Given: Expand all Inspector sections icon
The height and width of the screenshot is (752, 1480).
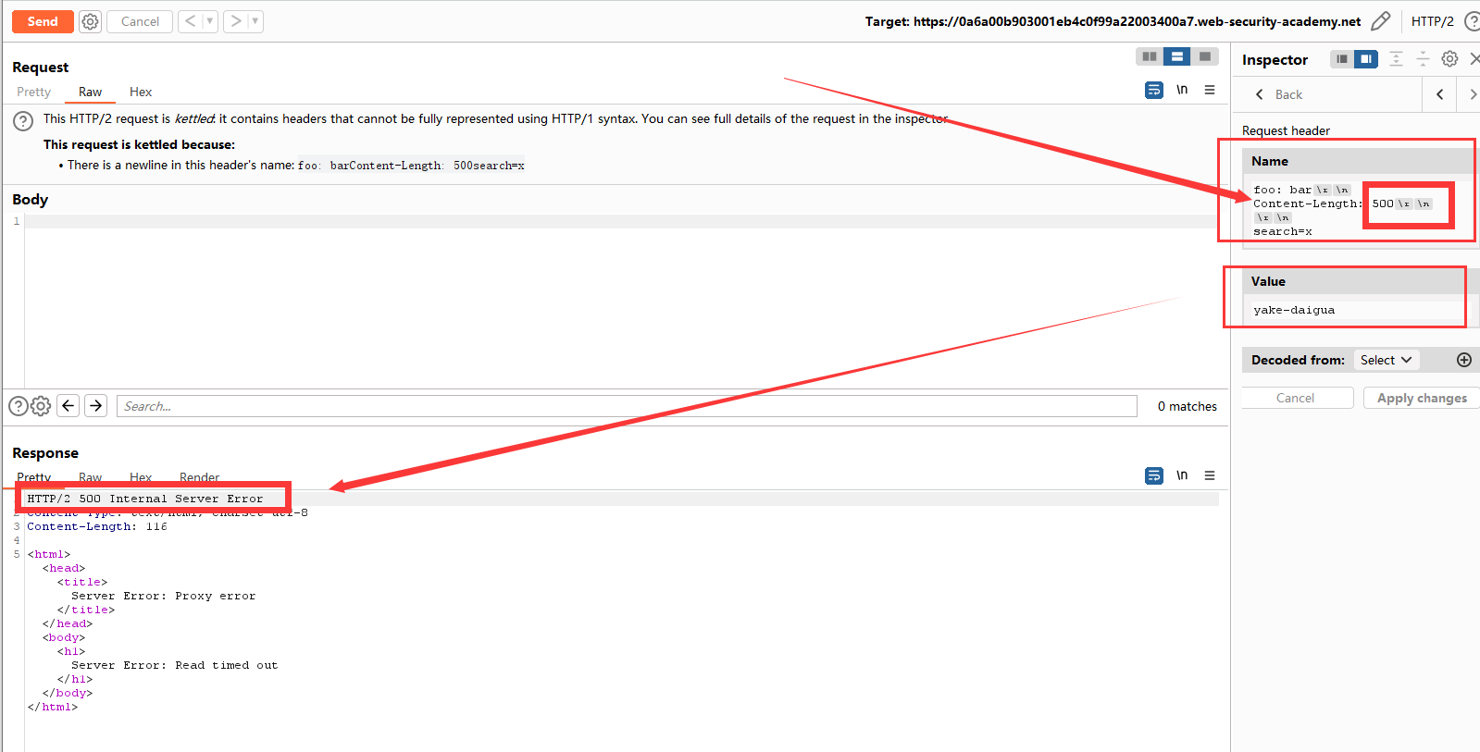Looking at the screenshot, I should [1397, 59].
